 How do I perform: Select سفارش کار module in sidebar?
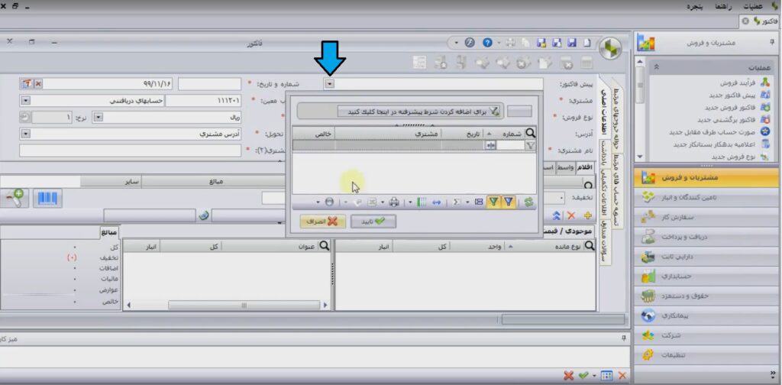pos(706,218)
